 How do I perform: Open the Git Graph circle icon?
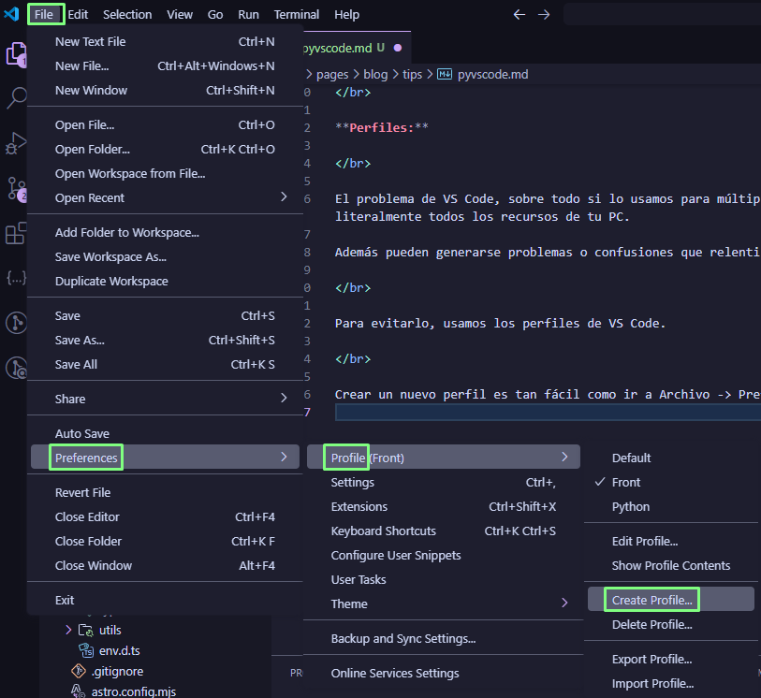[16, 323]
